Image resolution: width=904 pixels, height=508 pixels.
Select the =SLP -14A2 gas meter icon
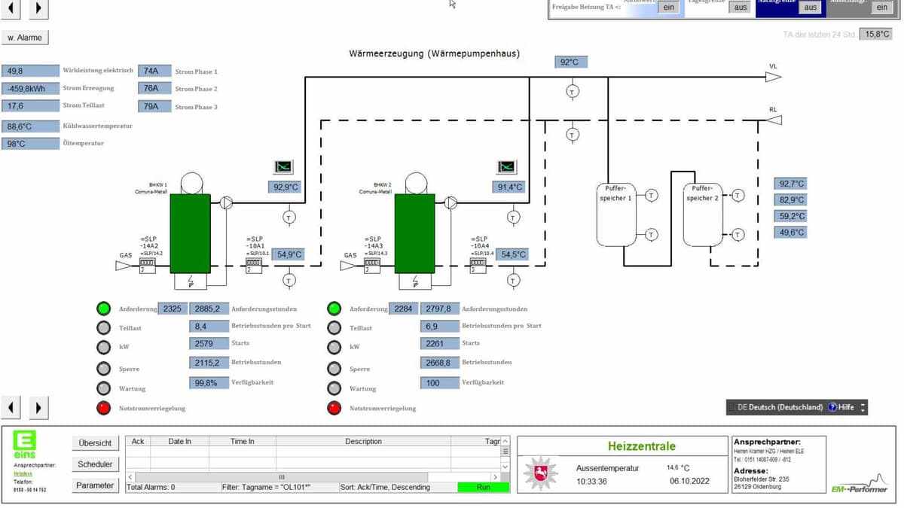[148, 265]
